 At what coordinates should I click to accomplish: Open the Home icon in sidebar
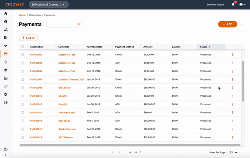6,13
